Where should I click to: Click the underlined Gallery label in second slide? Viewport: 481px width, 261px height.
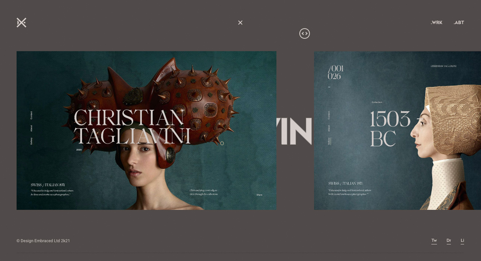pos(329,141)
